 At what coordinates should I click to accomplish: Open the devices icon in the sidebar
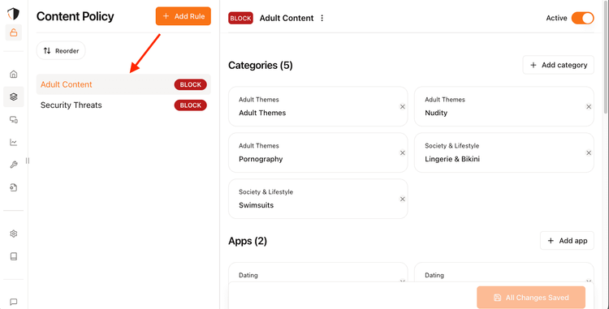pyautogui.click(x=14, y=120)
